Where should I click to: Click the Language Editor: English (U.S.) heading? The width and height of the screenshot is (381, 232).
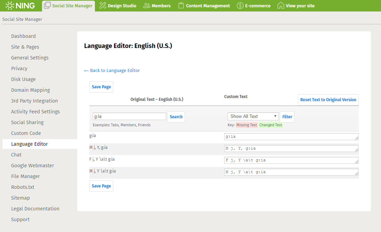tap(128, 46)
